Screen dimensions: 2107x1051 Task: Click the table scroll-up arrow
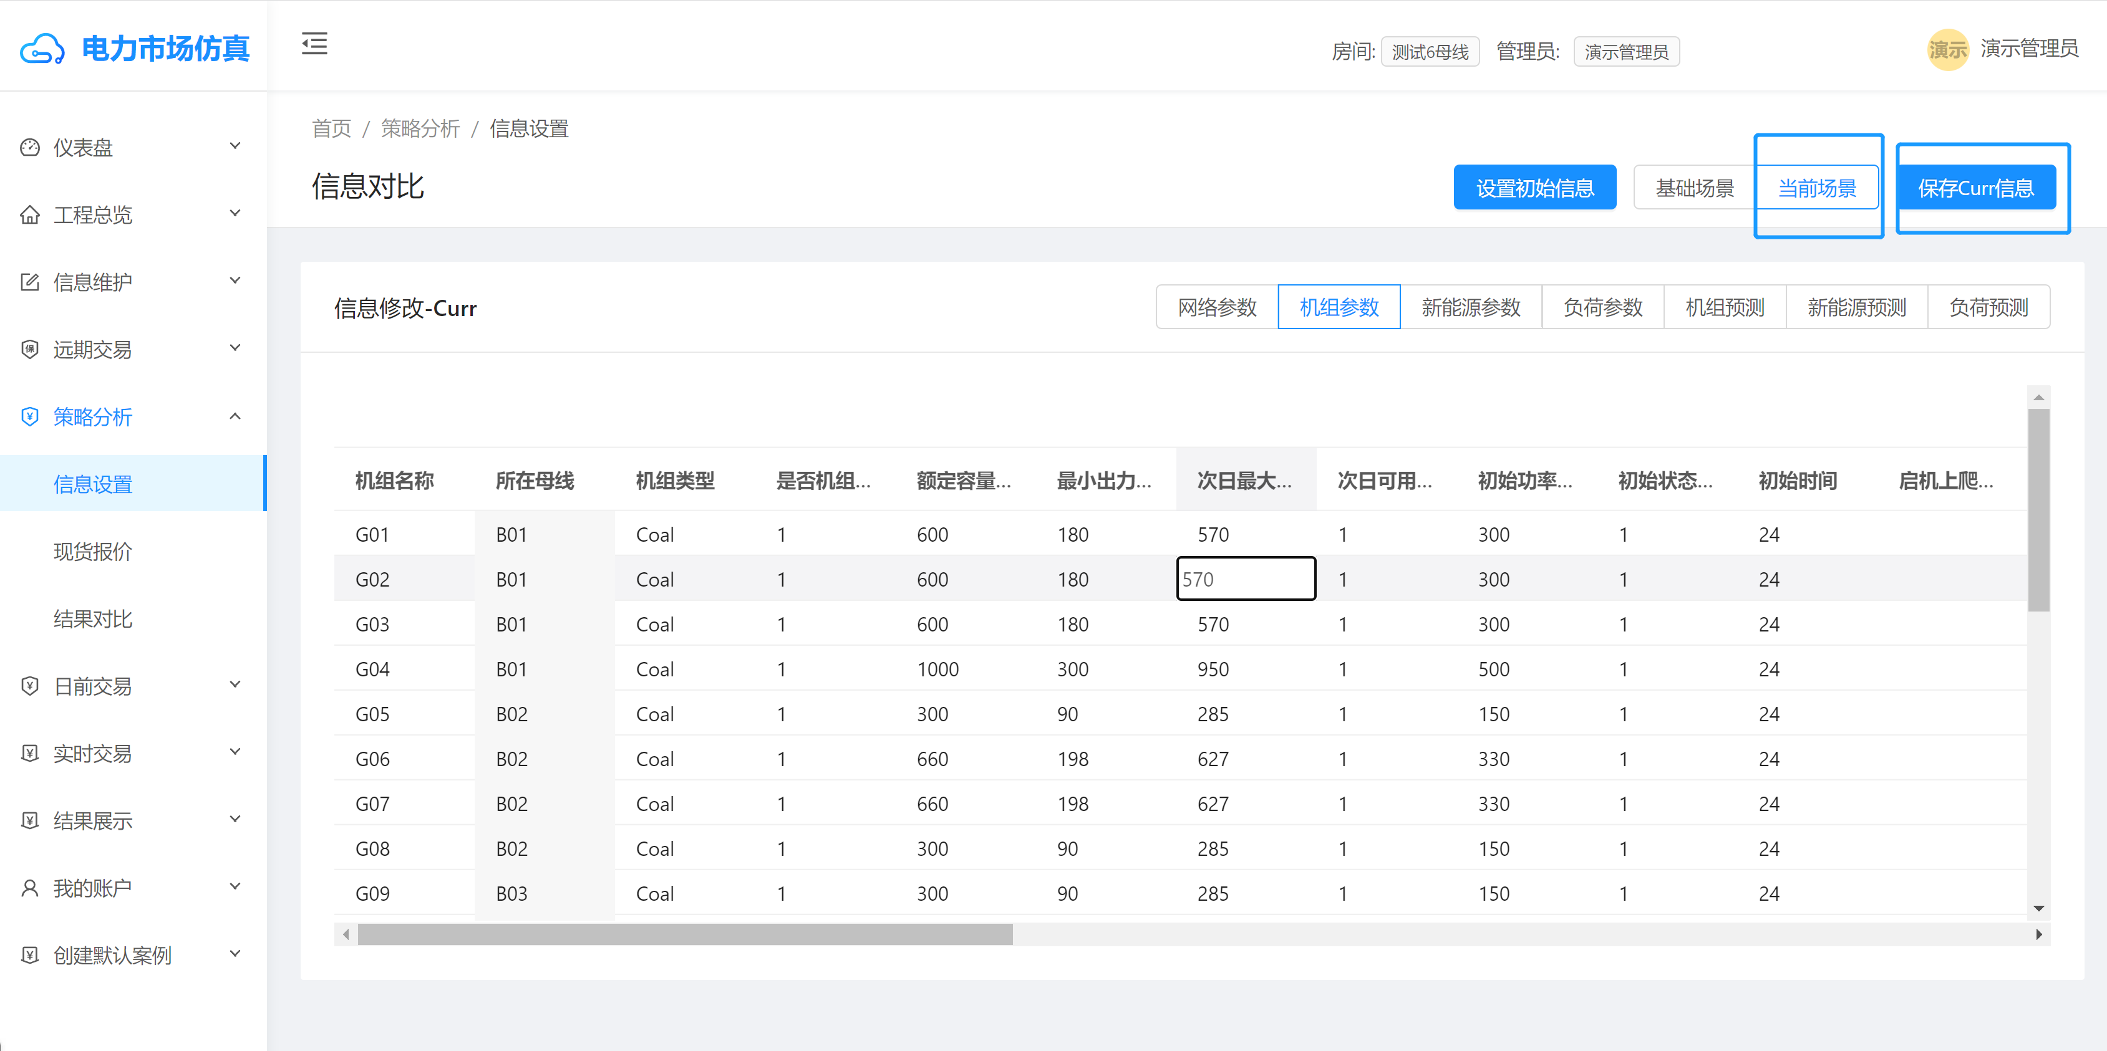(2038, 397)
